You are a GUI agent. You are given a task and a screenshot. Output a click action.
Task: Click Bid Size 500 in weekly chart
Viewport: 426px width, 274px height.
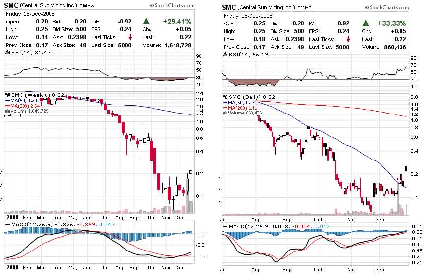click(x=81, y=29)
